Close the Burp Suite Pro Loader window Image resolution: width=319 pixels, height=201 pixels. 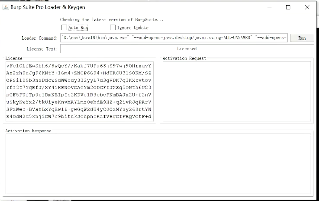307,7
